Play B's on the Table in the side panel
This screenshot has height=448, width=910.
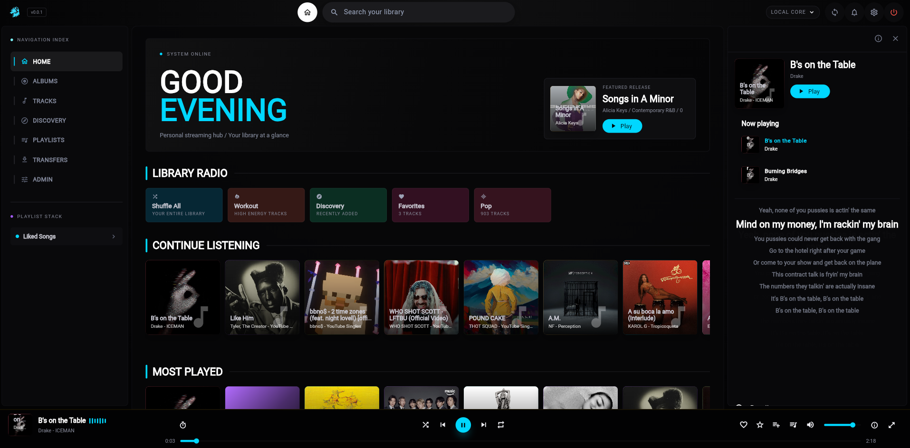coord(810,91)
